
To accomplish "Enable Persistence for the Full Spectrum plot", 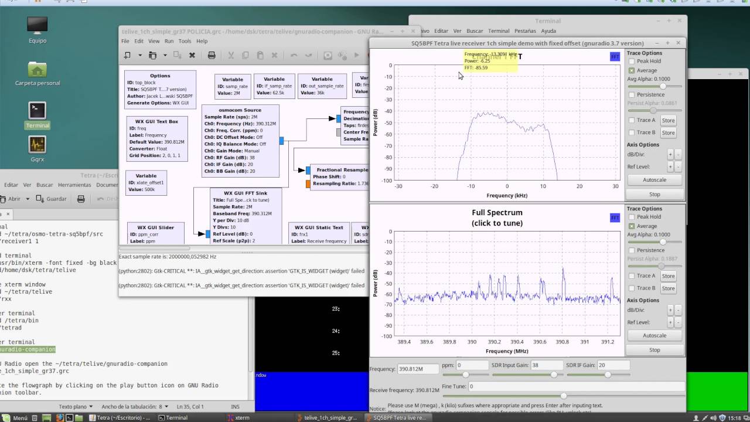I will pyautogui.click(x=632, y=250).
